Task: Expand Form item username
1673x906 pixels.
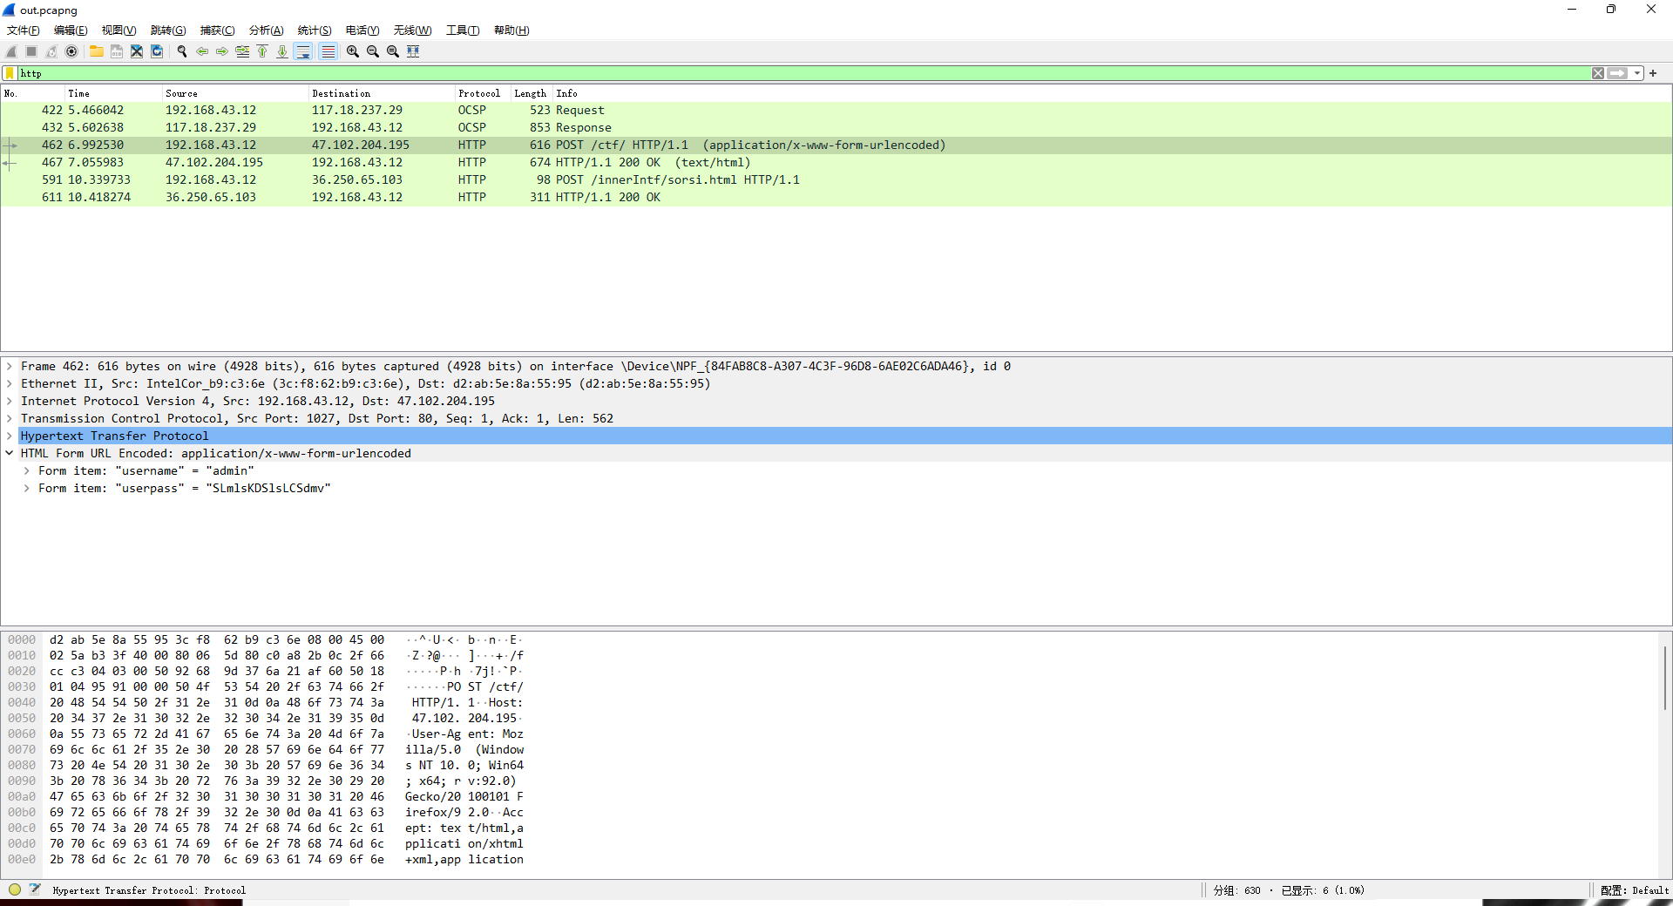Action: click(27, 471)
